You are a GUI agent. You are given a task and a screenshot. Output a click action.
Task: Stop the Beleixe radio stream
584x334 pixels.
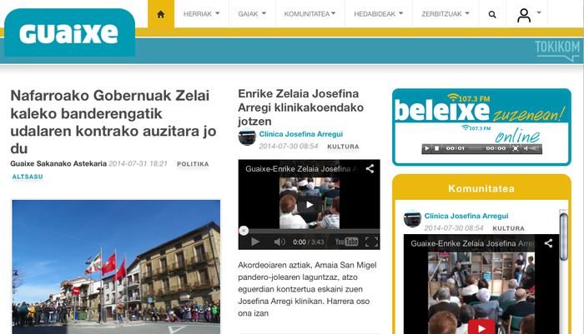point(436,148)
